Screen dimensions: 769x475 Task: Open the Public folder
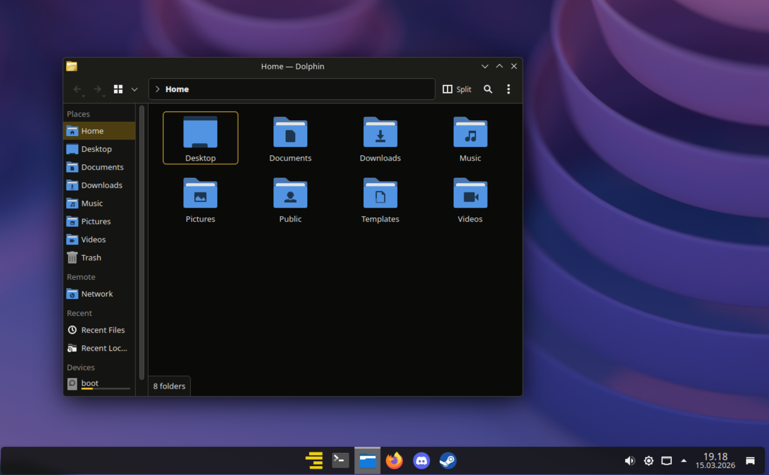point(290,199)
